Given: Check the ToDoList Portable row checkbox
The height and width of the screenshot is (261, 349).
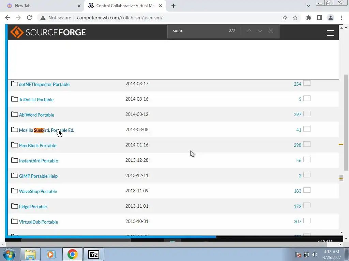Looking at the screenshot, I should pos(307,98).
